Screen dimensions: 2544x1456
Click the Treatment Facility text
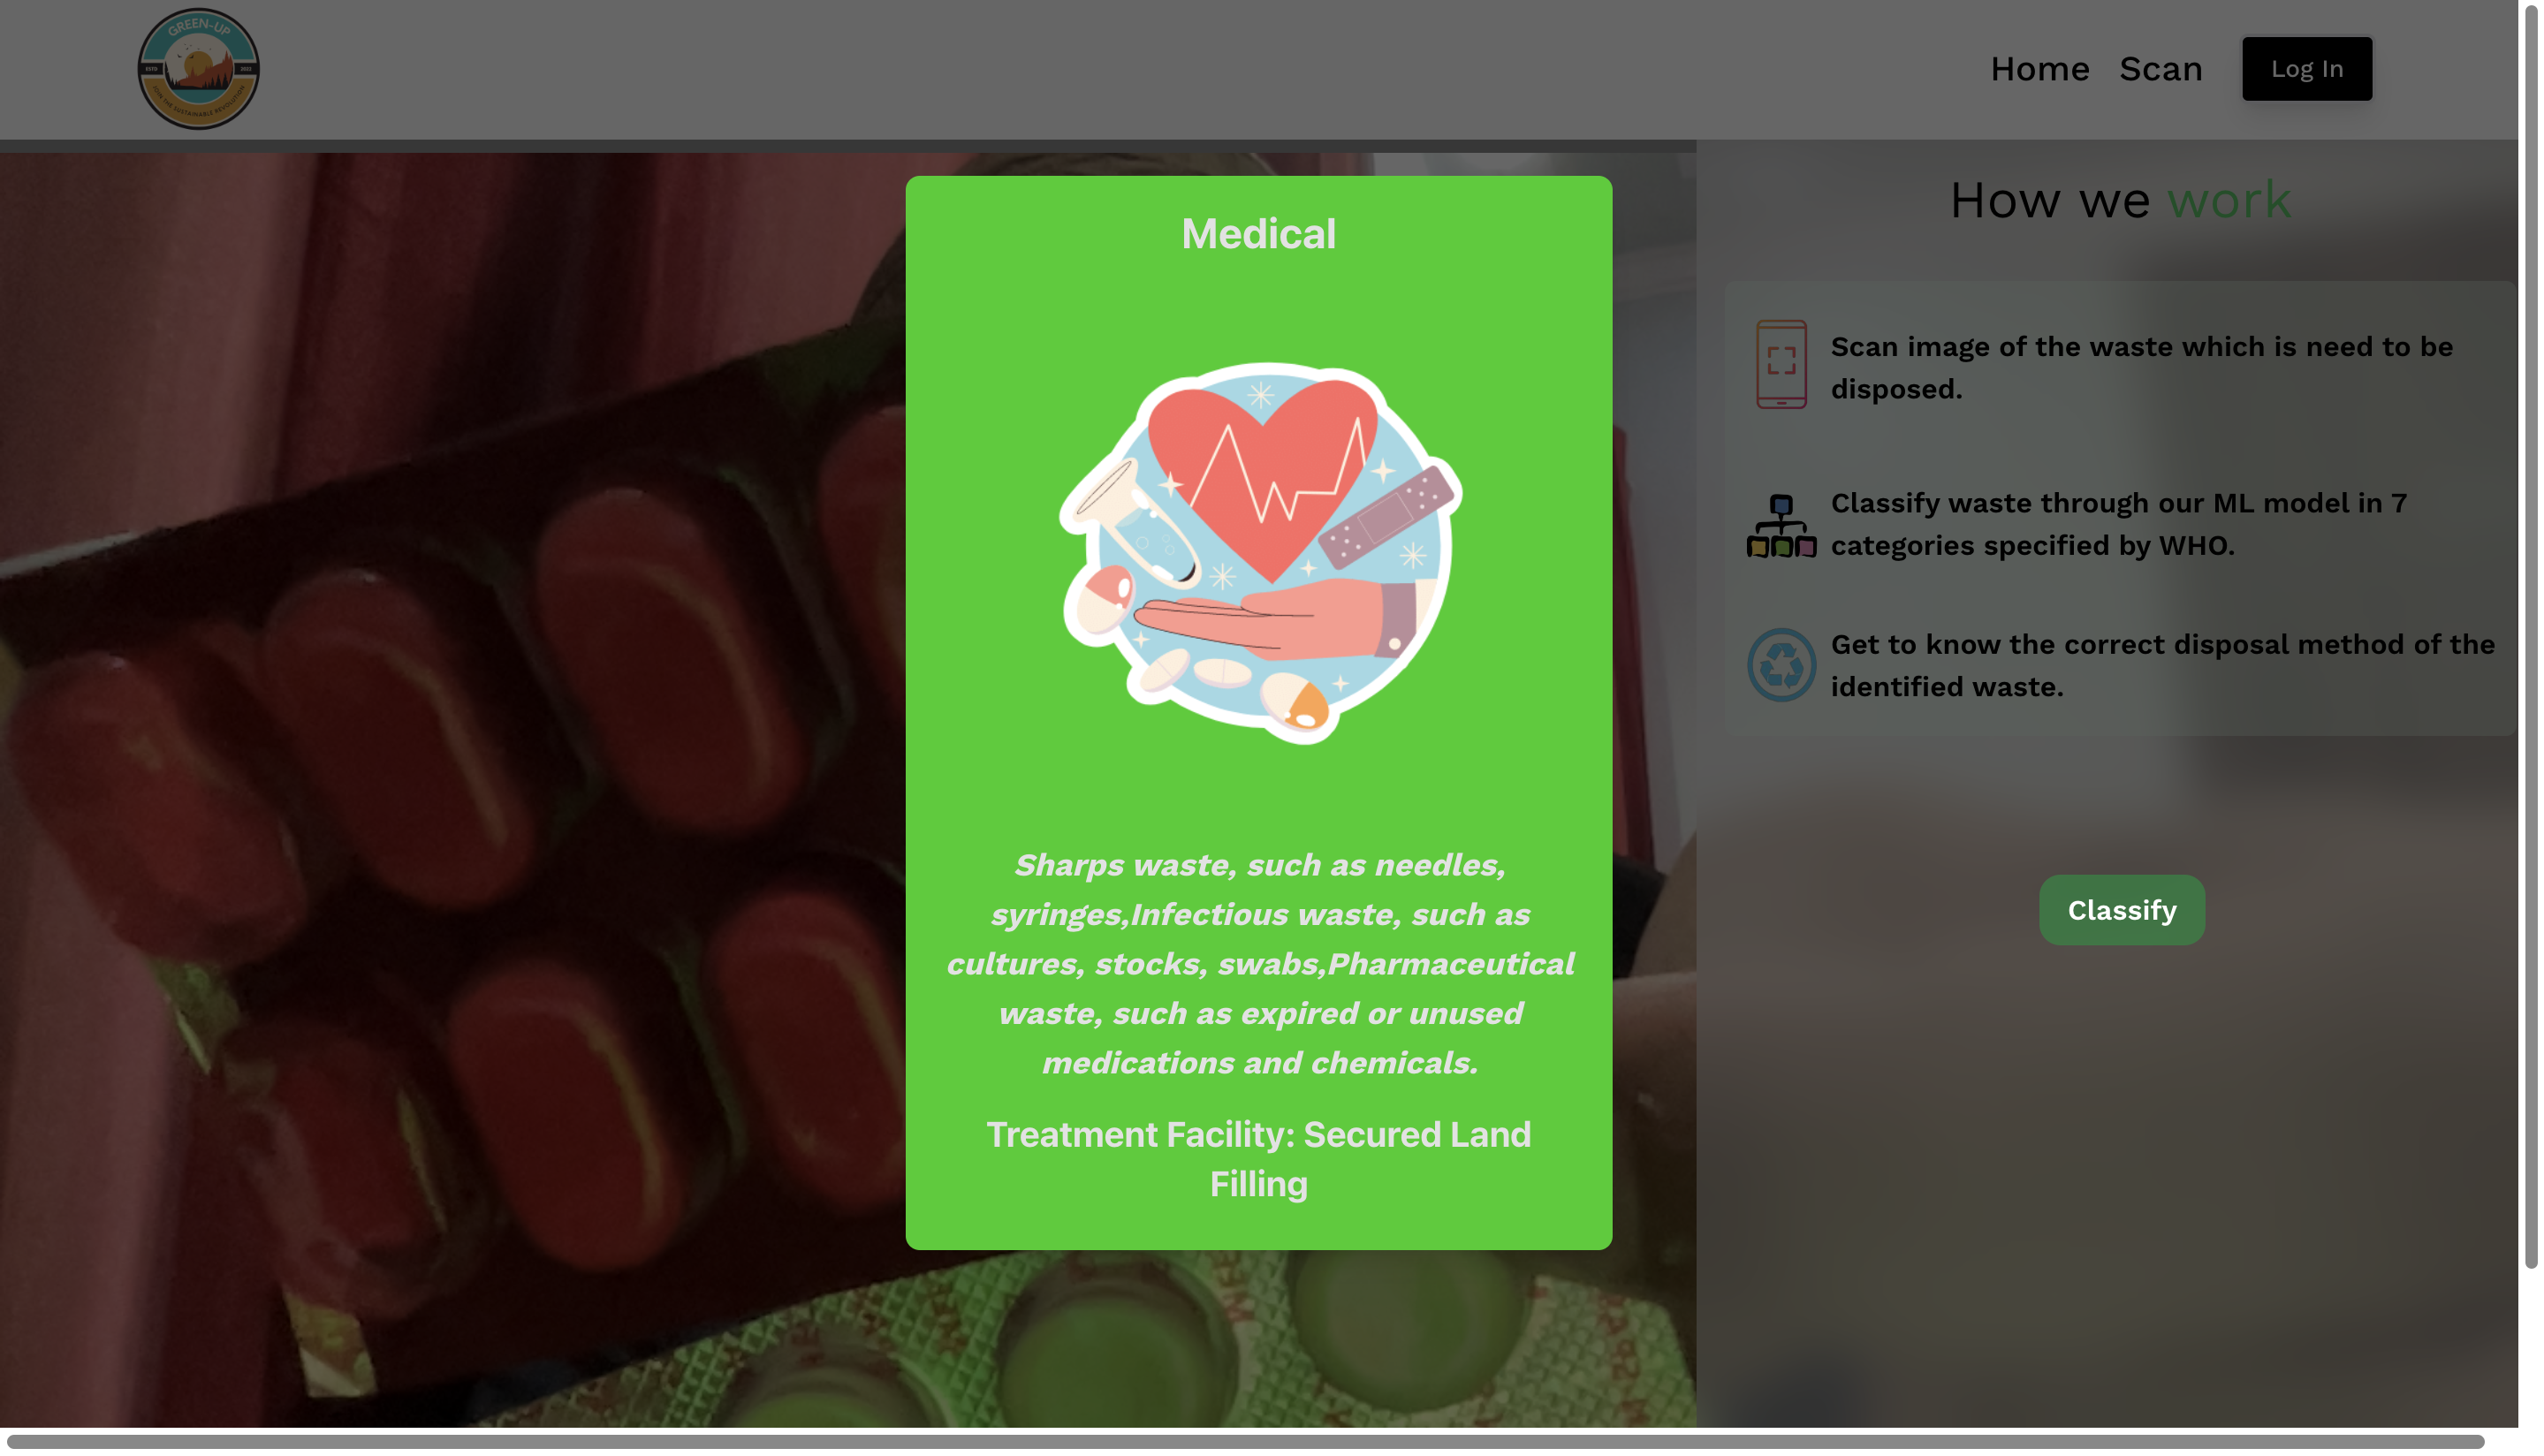coord(1258,1159)
